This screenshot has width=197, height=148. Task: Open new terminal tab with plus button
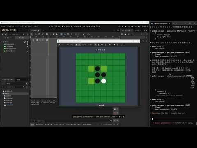[x=174, y=23]
